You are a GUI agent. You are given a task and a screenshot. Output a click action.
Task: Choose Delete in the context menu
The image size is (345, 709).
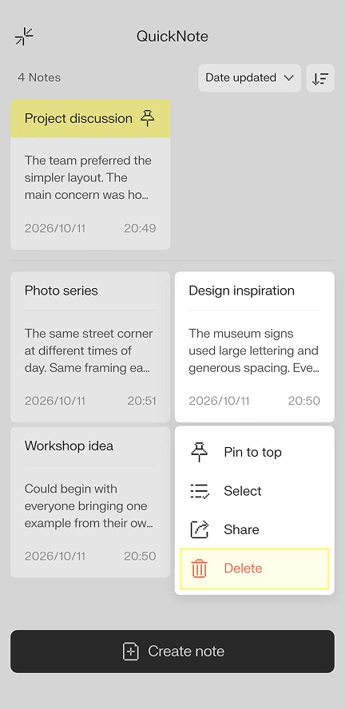coord(255,568)
